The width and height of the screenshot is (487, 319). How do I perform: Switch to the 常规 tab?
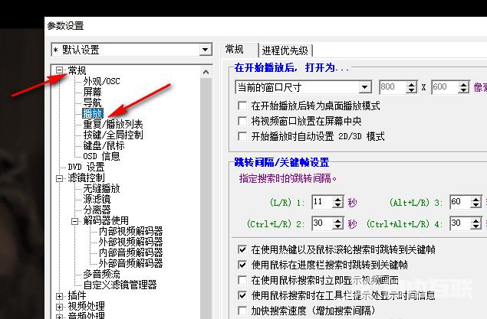tap(235, 49)
